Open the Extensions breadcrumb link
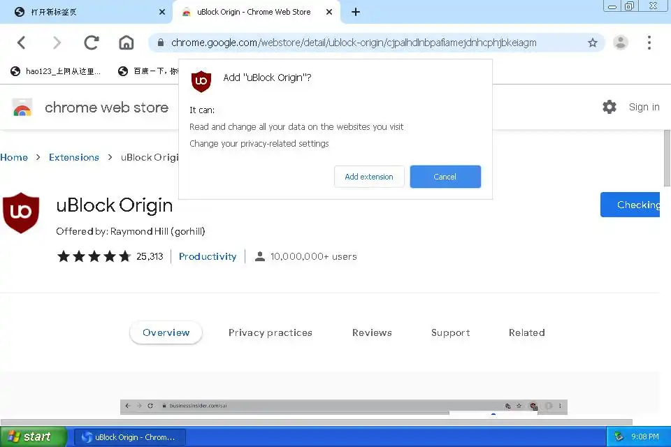Viewport: 671px width, 447px height. click(x=73, y=157)
